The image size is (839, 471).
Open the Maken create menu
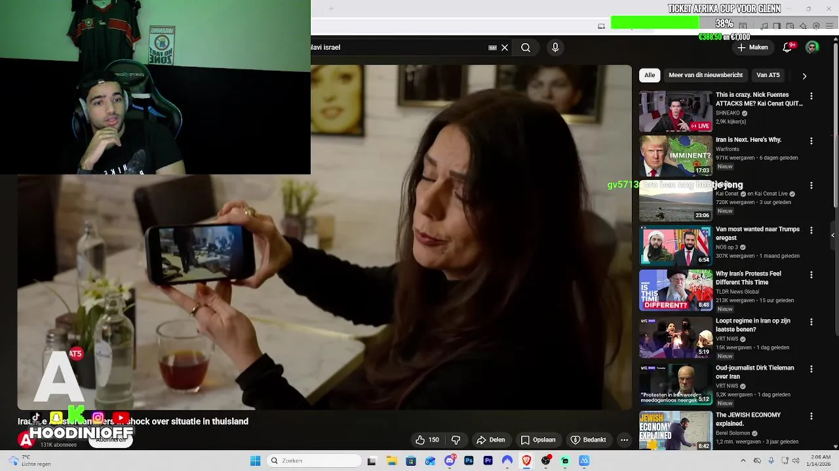[x=752, y=48]
